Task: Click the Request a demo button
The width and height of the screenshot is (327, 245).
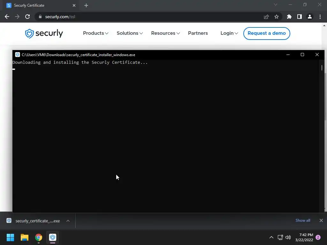Action: 267,33
